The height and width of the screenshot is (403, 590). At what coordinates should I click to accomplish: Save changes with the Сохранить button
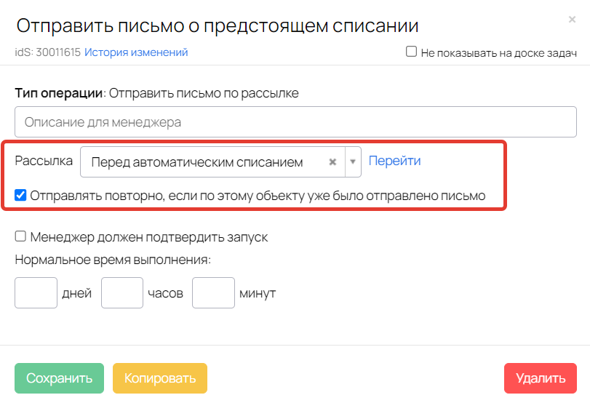59,378
